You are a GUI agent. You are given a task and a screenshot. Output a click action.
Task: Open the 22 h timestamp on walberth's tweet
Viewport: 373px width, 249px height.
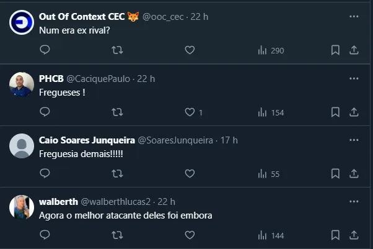(167, 201)
